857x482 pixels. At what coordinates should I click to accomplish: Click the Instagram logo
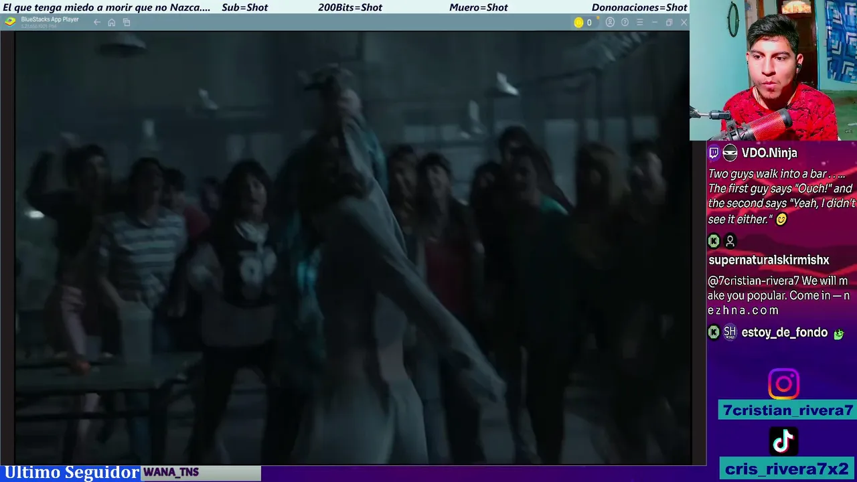point(783,384)
